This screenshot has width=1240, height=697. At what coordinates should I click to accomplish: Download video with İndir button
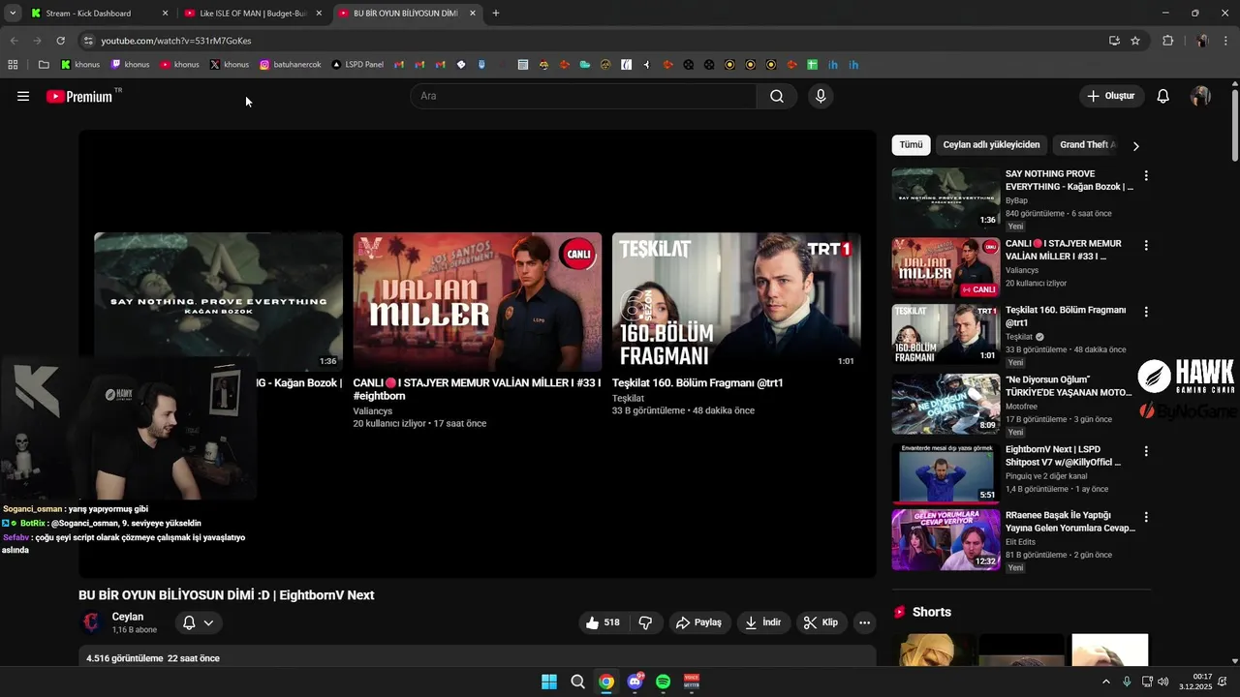pyautogui.click(x=763, y=622)
